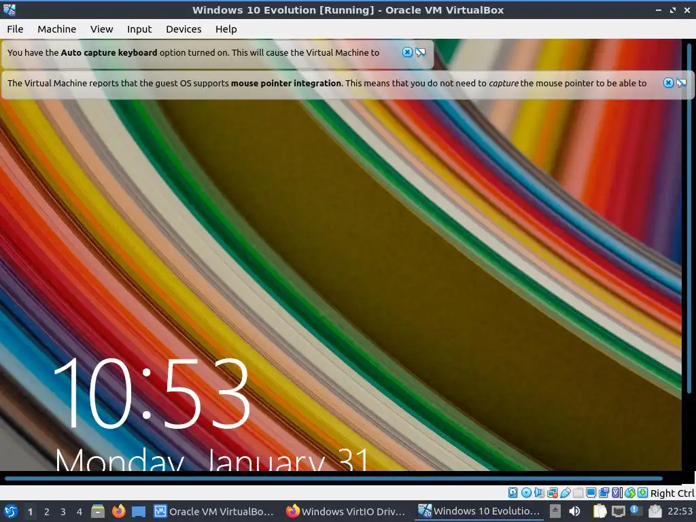Switch to workspace 2

click(46, 512)
